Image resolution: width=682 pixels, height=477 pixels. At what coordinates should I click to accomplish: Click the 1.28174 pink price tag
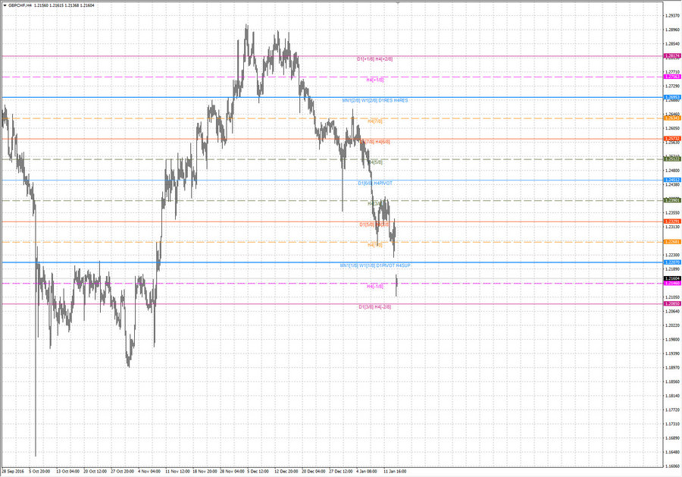point(672,56)
